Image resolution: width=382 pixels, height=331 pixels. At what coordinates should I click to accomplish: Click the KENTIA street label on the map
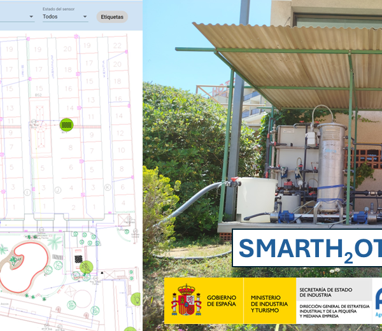[x=104, y=69]
